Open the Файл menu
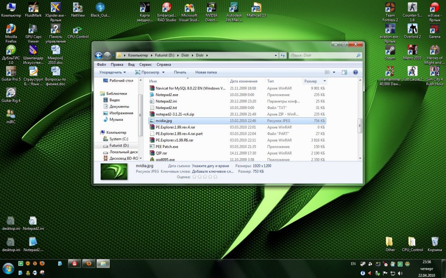Screen dimensions: 446x278 (x=101, y=64)
